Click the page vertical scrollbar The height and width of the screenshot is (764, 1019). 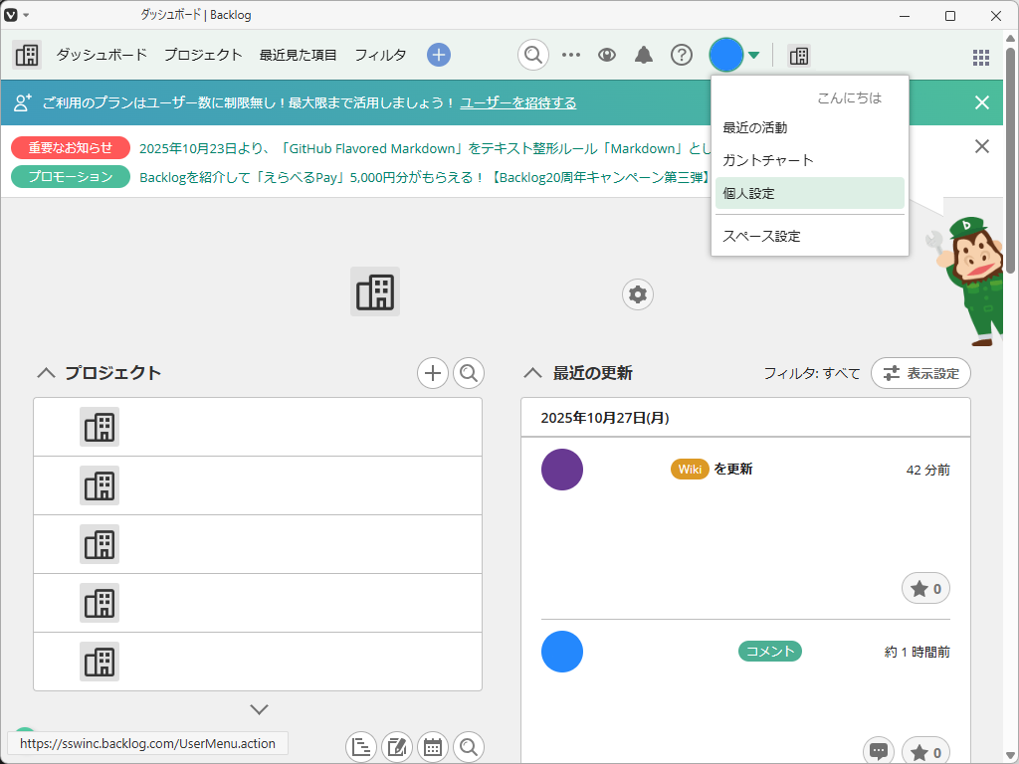click(x=1011, y=159)
